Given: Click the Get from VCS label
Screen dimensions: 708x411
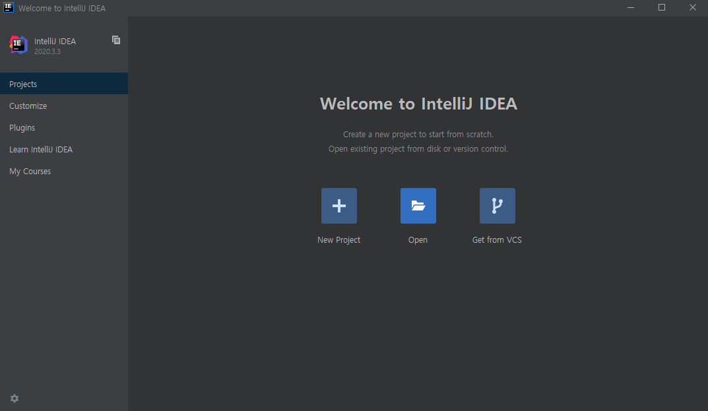Looking at the screenshot, I should [497, 240].
